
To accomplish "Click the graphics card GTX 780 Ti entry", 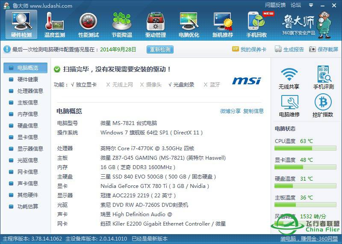I will pyautogui.click(x=155, y=186).
